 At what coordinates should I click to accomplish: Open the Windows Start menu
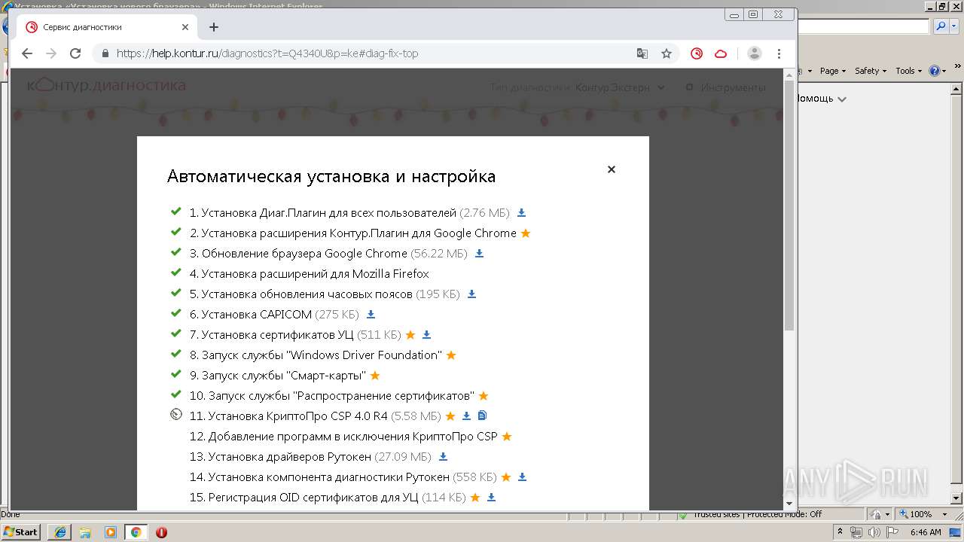click(21, 531)
